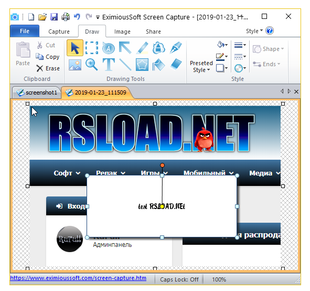This screenshot has height=291, width=310.
Task: Click the white callout text box
Action: coord(162,206)
